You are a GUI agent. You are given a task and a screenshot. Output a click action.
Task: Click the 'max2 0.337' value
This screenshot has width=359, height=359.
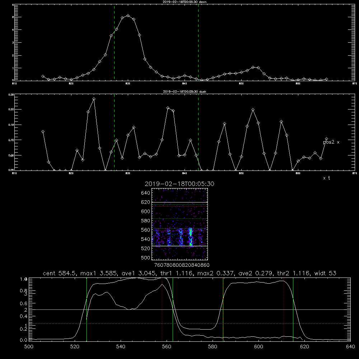[215, 273]
